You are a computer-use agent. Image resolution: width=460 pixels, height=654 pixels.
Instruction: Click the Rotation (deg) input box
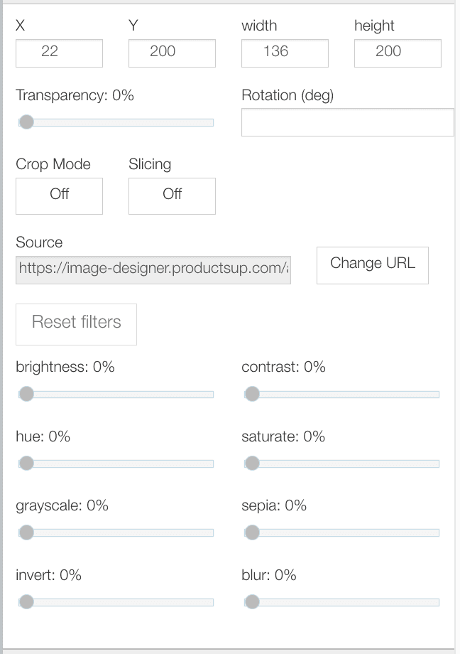[347, 122]
